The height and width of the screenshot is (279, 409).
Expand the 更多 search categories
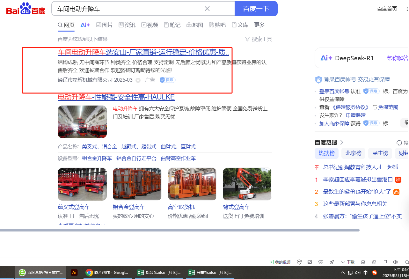[x=259, y=25]
